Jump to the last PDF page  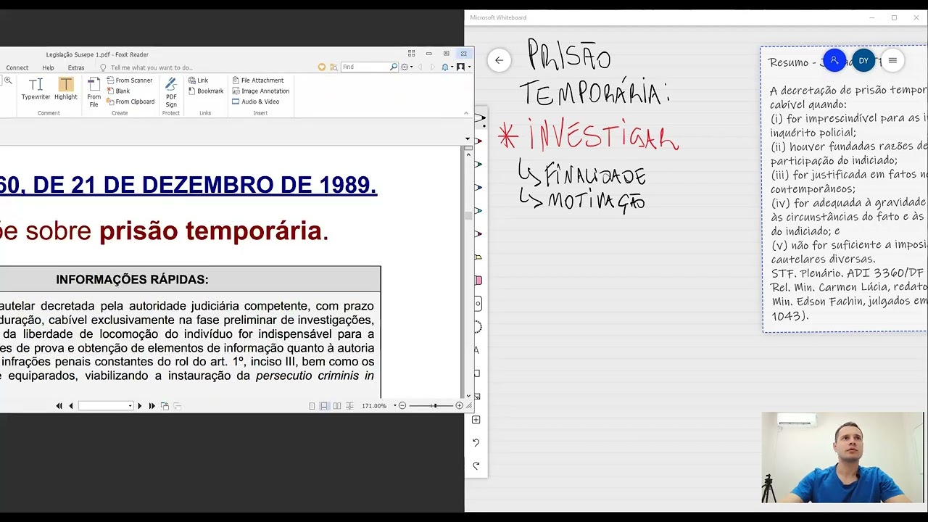pos(152,406)
